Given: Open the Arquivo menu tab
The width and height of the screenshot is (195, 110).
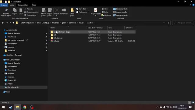Looking at the screenshot, I should (x=4, y=5).
